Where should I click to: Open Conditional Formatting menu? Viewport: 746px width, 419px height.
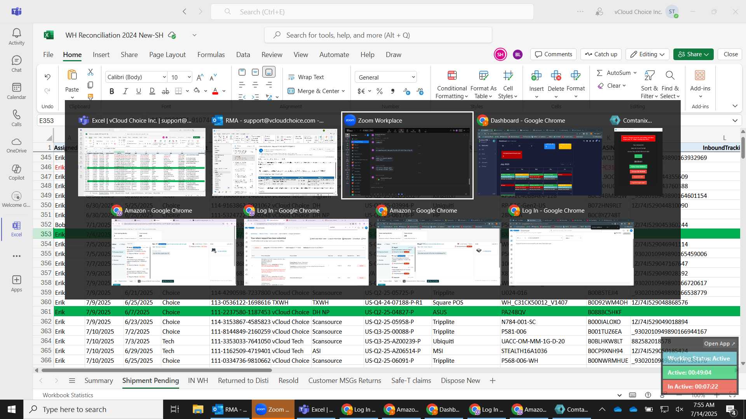[x=452, y=85]
